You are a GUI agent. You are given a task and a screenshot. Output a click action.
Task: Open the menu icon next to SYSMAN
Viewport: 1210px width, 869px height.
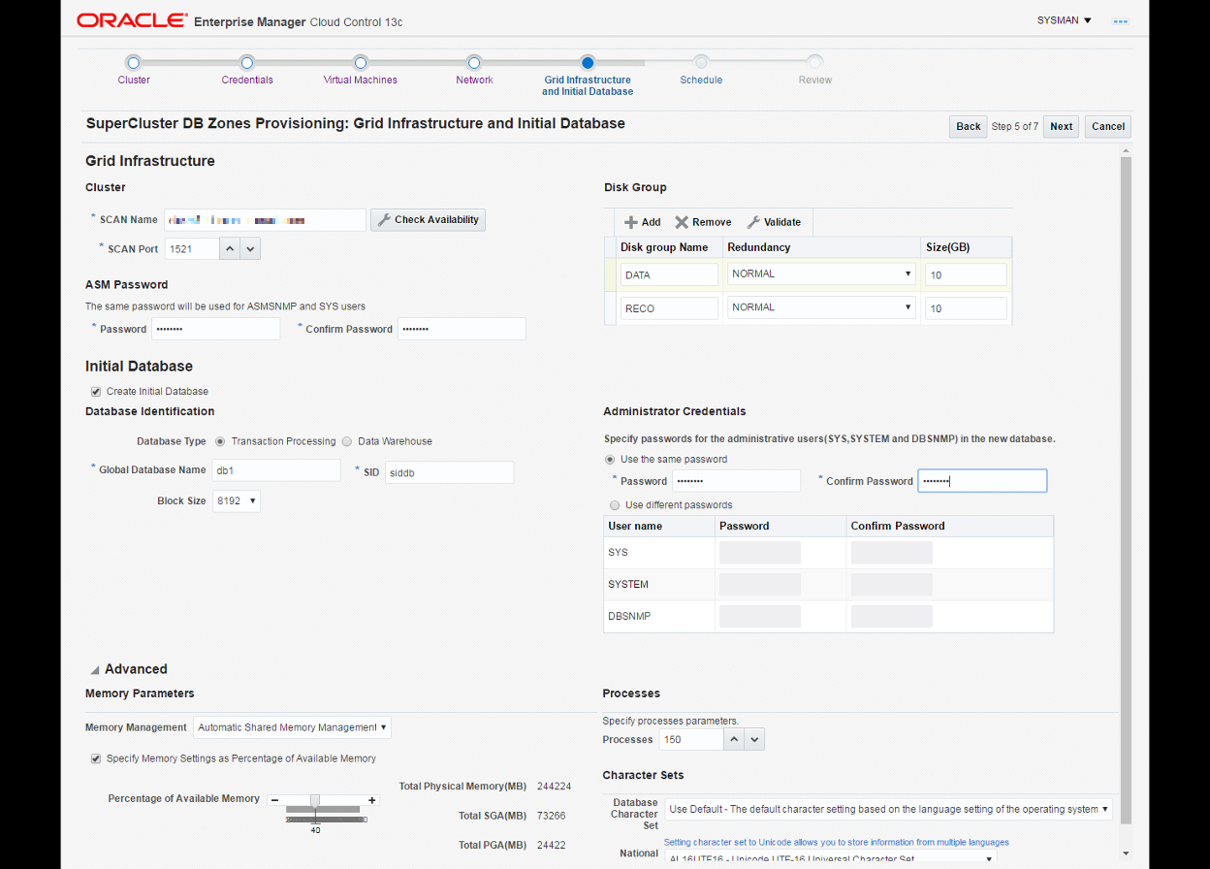[x=1120, y=20]
